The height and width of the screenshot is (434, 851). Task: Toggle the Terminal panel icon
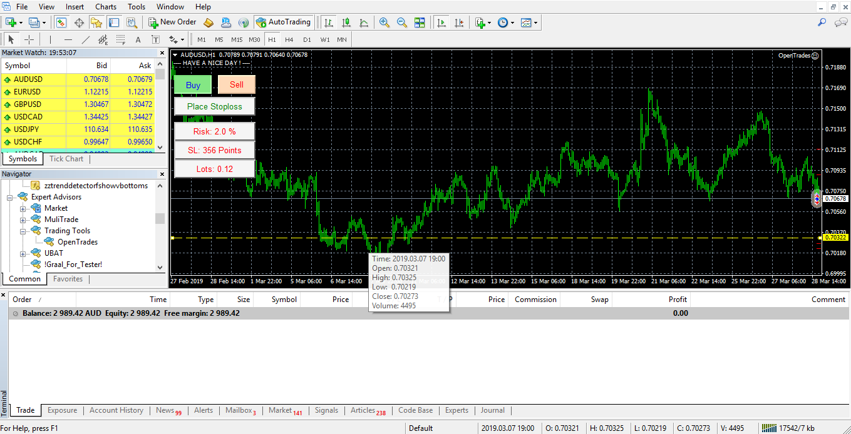113,23
